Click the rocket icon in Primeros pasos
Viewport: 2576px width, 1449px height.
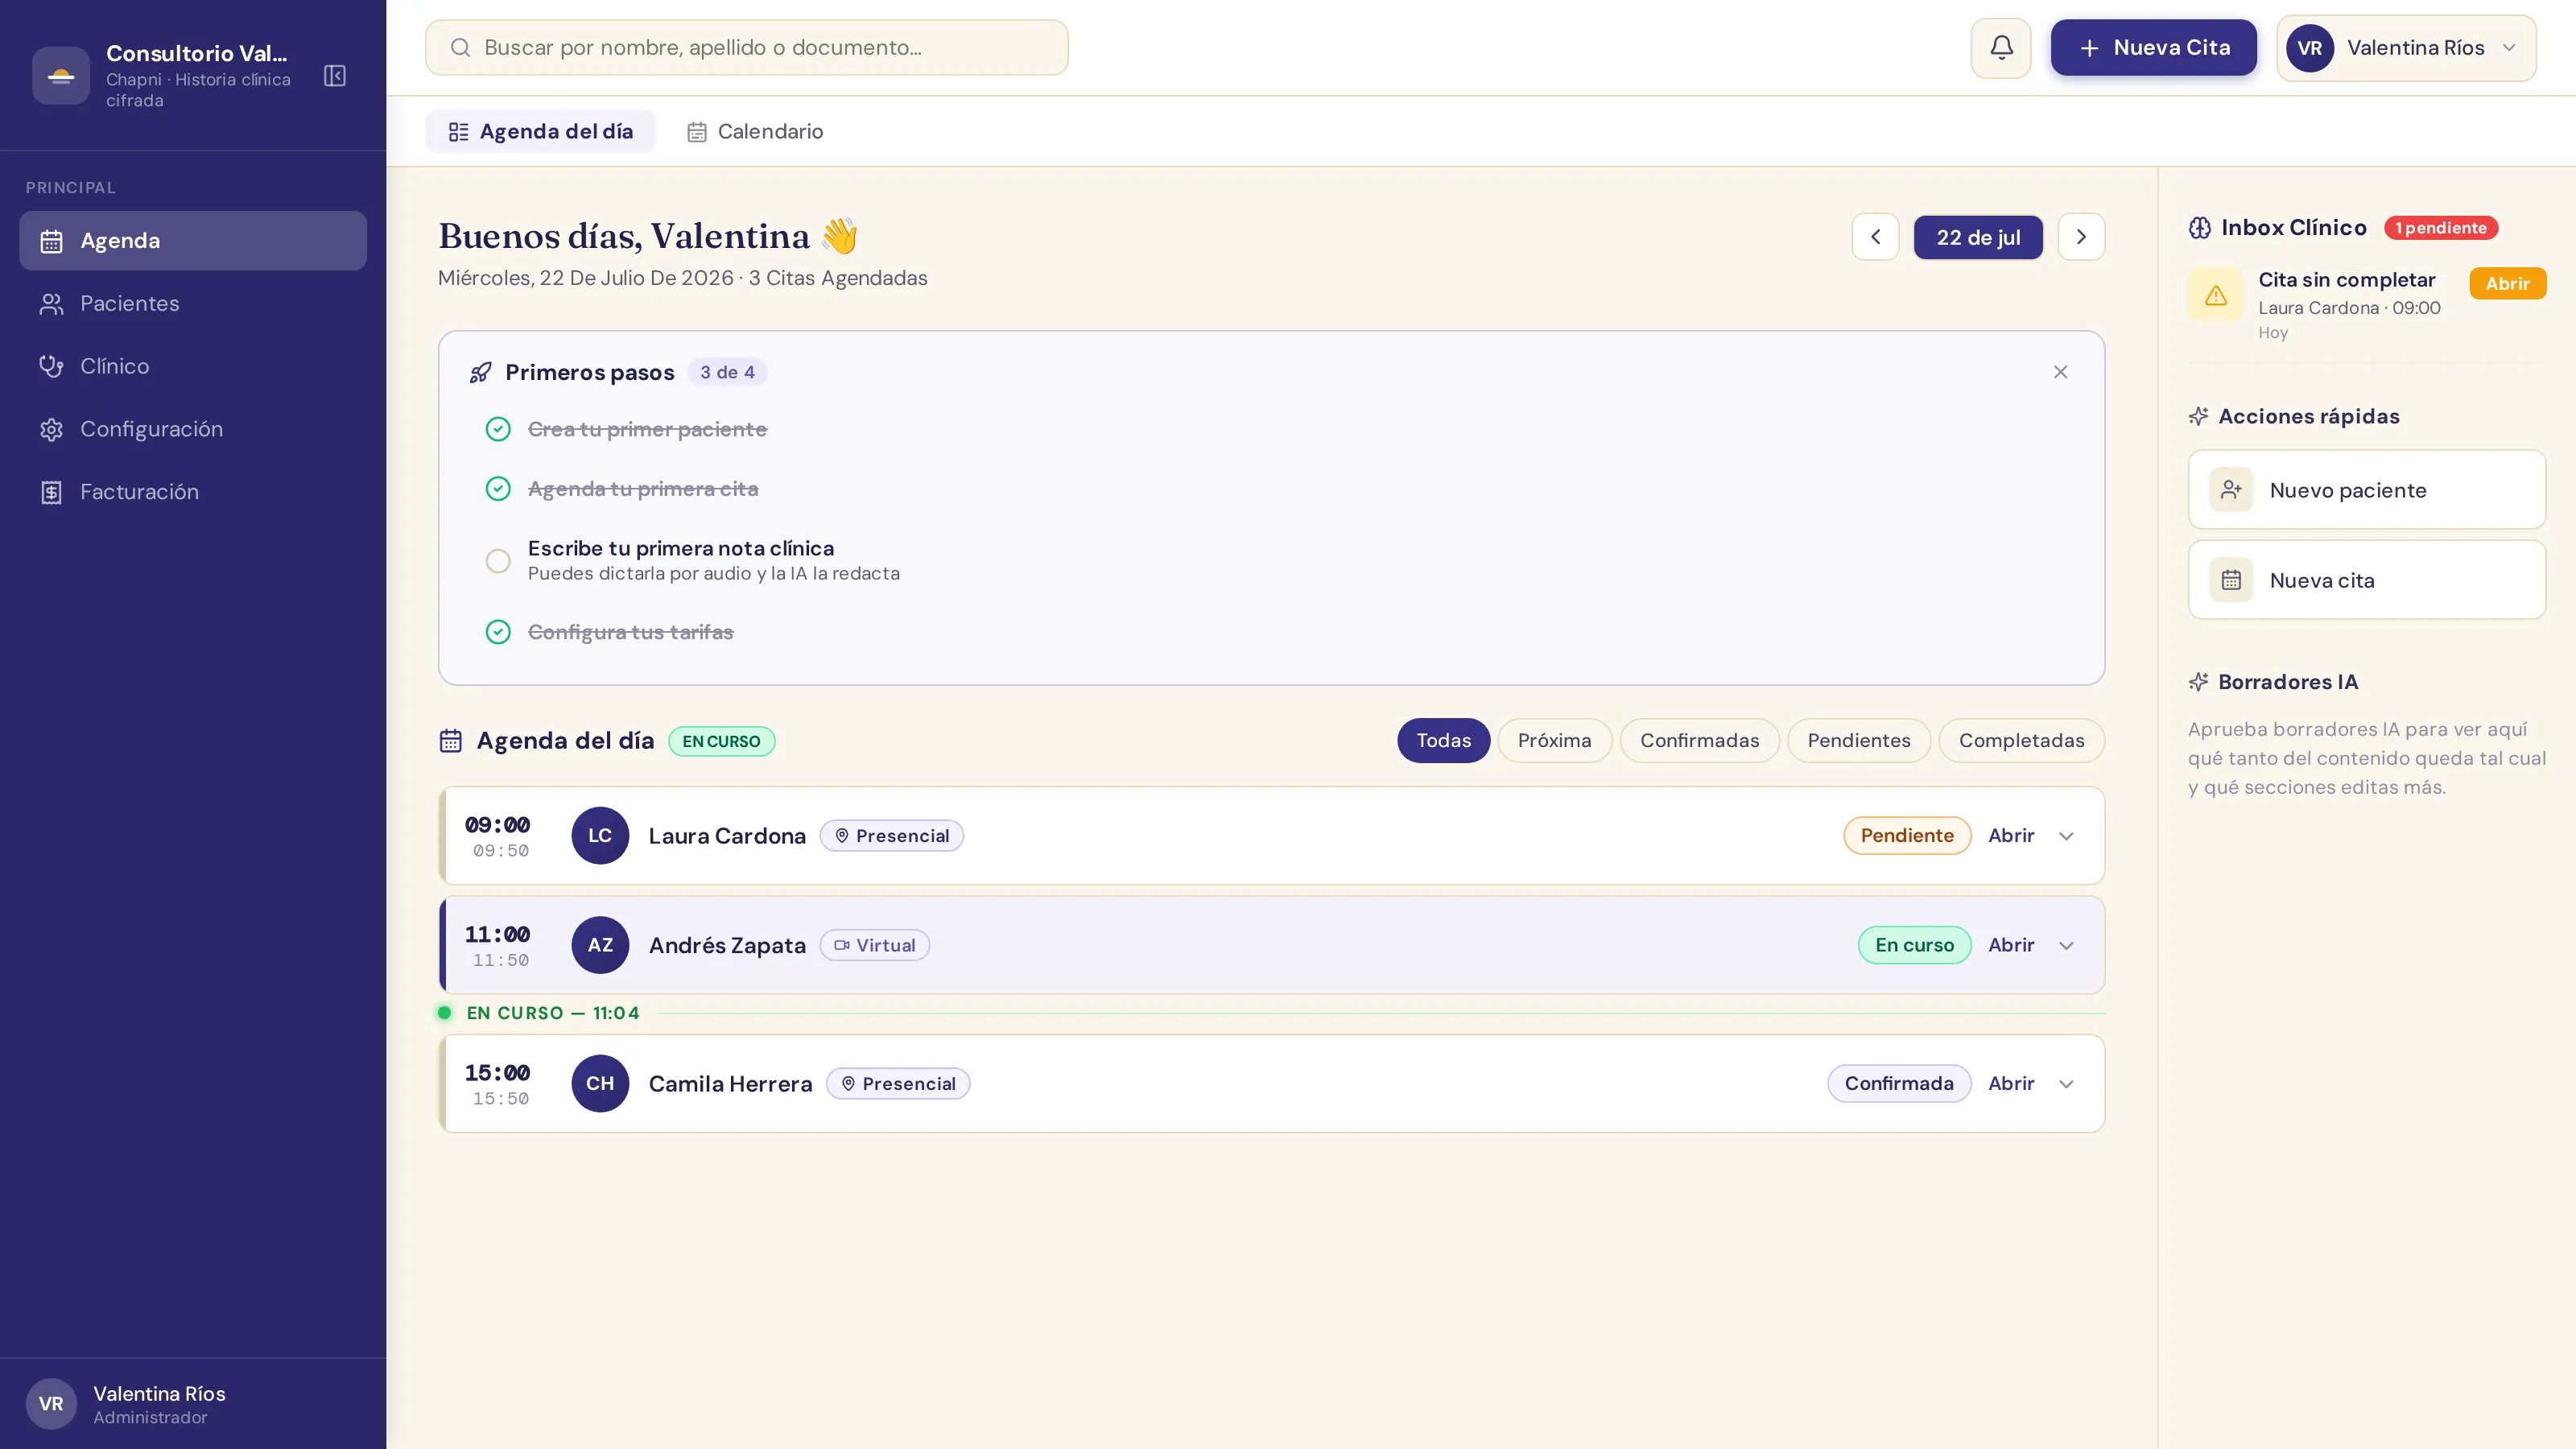tap(480, 372)
